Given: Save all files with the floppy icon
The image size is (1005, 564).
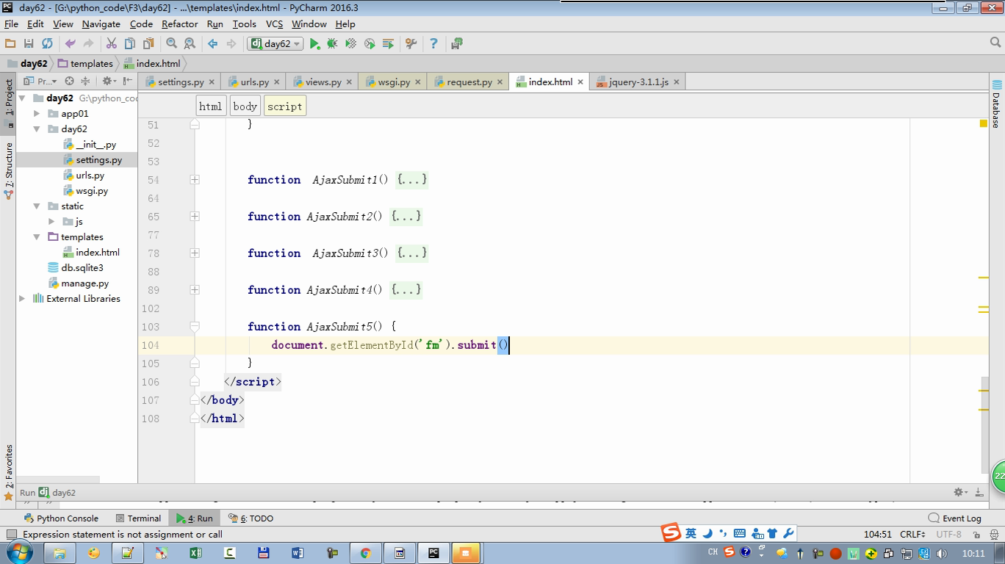Looking at the screenshot, I should [29, 44].
